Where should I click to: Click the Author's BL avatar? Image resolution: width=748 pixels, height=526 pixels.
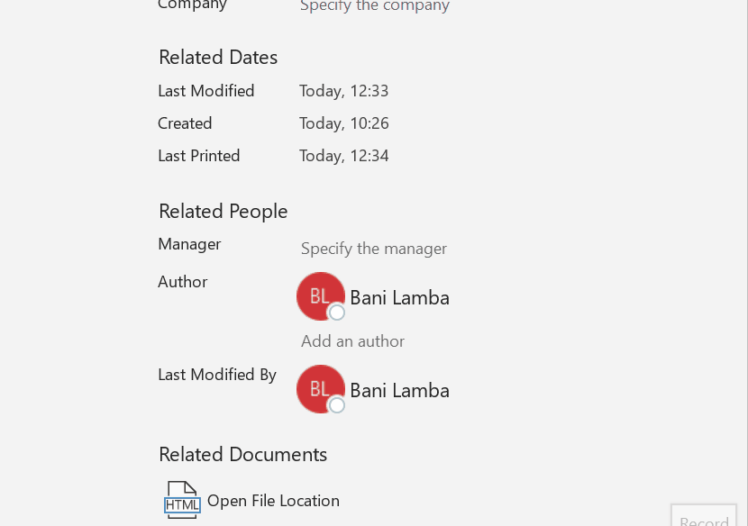coord(320,296)
